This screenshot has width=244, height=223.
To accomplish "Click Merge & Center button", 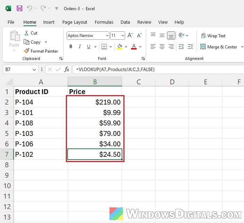I will 219,47.
